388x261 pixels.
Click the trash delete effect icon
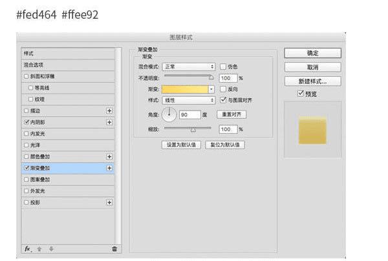click(114, 249)
